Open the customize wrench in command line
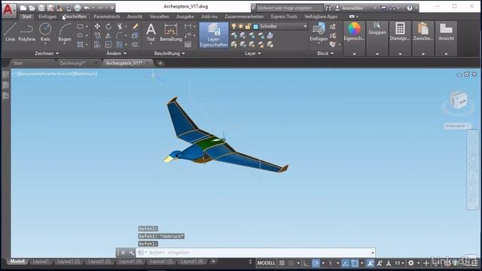The width and height of the screenshot is (482, 271). 132,253
